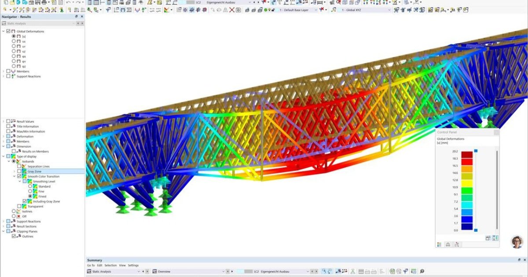
Task: Open the Settings menu in Summary panel
Action: [x=133, y=265]
